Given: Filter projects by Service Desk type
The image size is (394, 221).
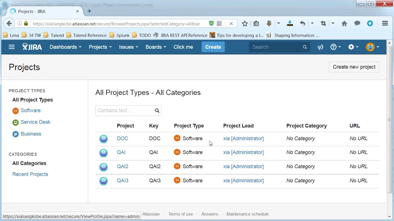Looking at the screenshot, I should 35,122.
